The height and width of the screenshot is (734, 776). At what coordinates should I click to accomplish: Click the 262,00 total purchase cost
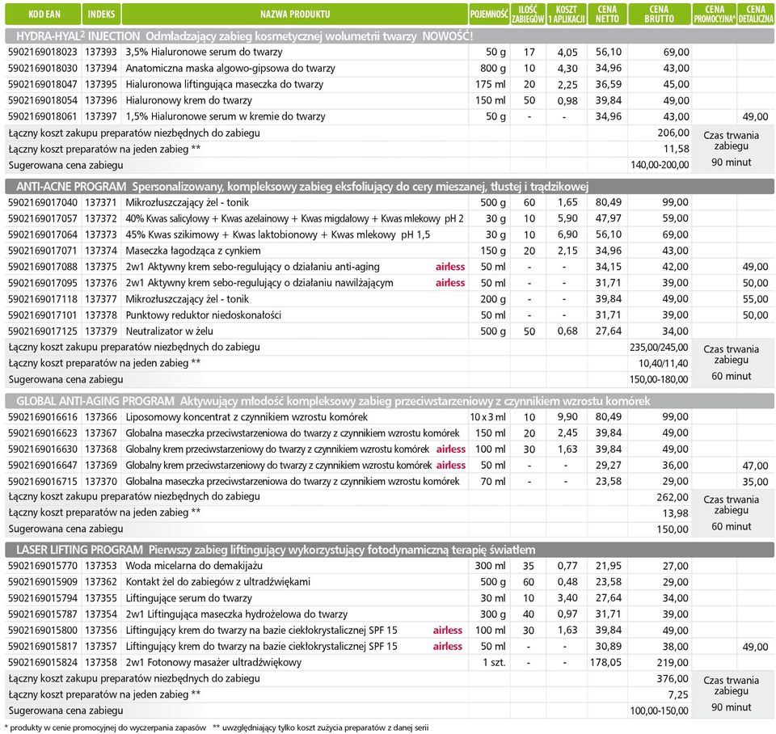tap(673, 497)
